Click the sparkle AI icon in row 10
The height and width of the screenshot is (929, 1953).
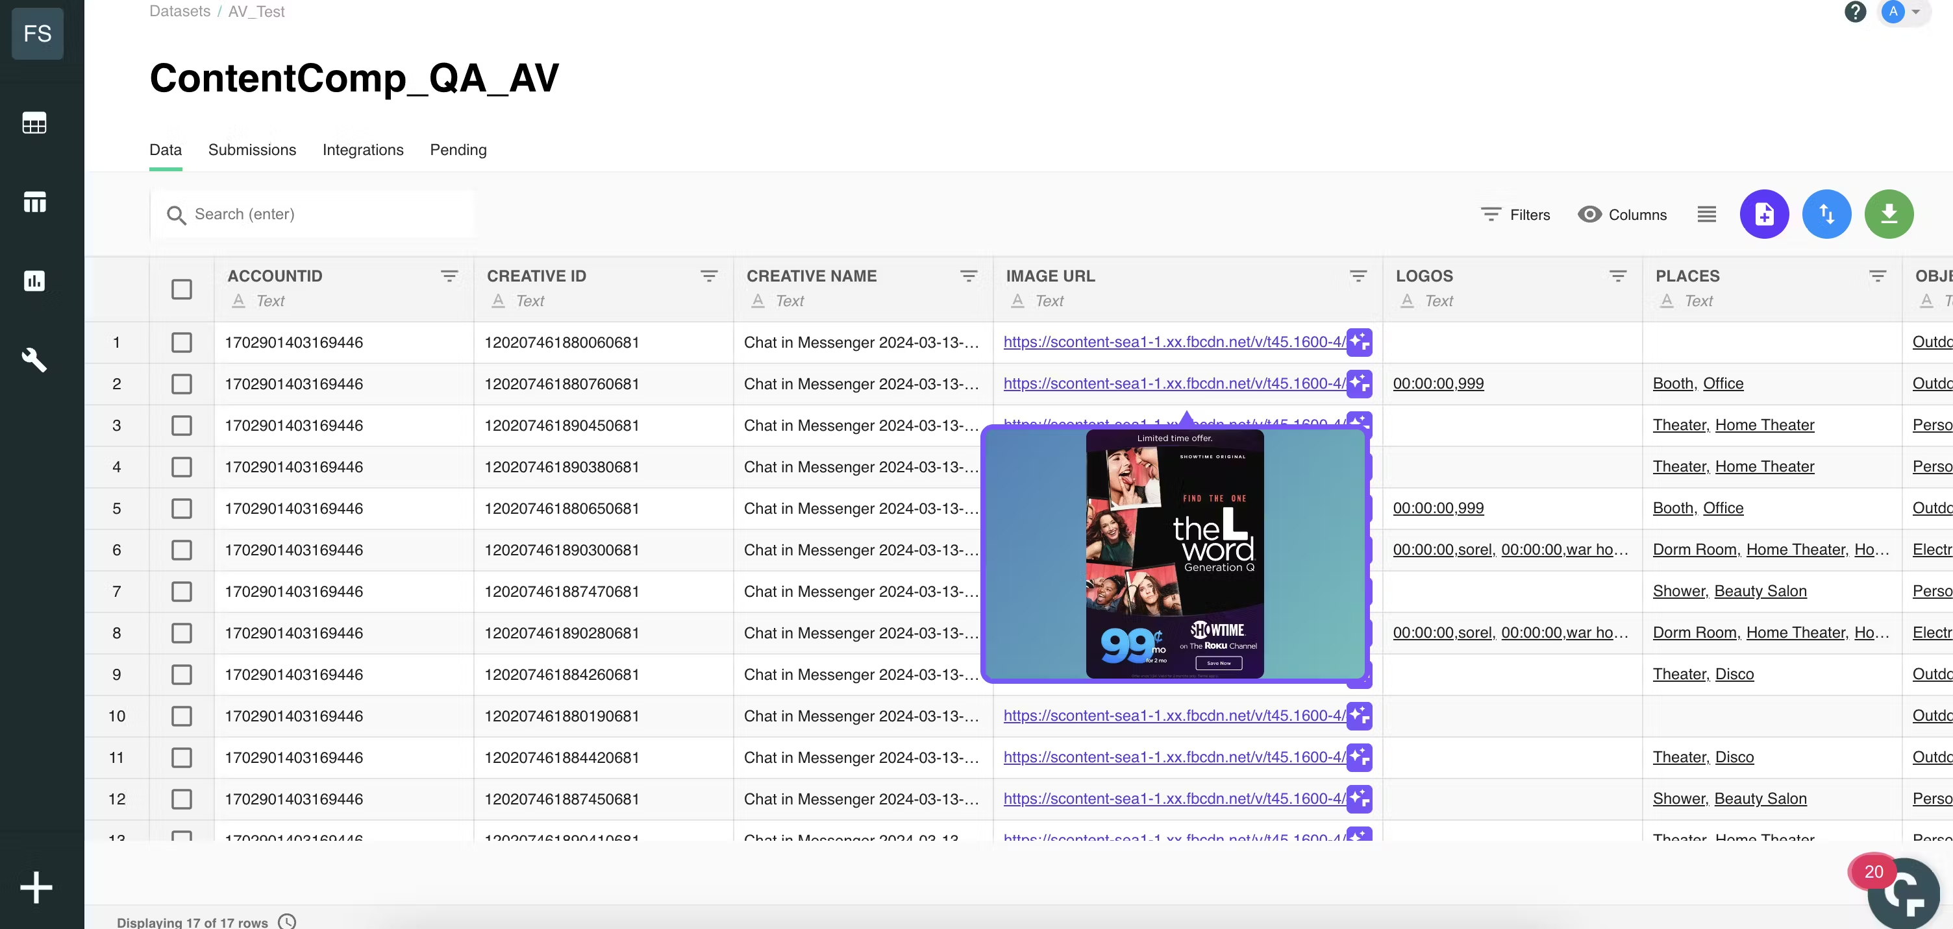point(1359,716)
